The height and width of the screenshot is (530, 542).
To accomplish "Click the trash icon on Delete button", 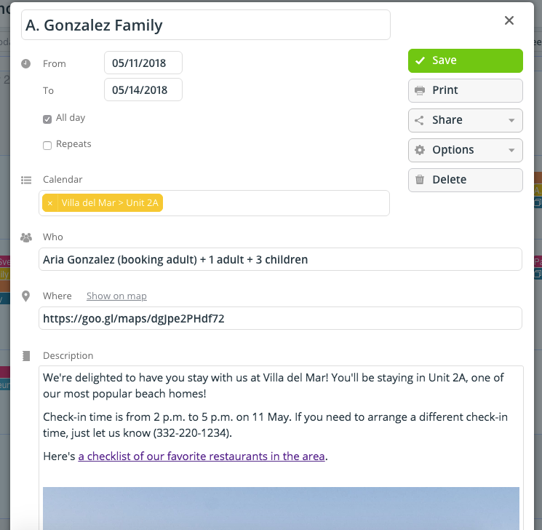I will click(x=420, y=180).
